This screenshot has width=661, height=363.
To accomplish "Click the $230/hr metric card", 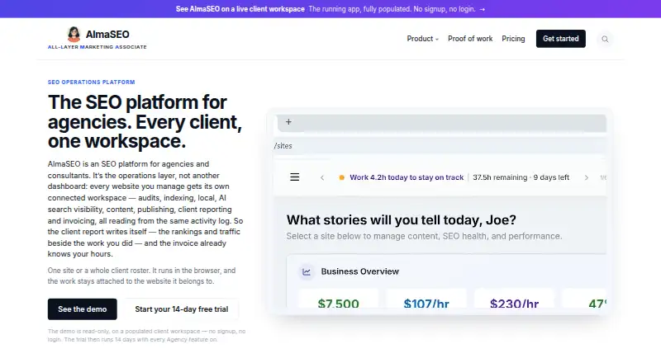I will [514, 298].
